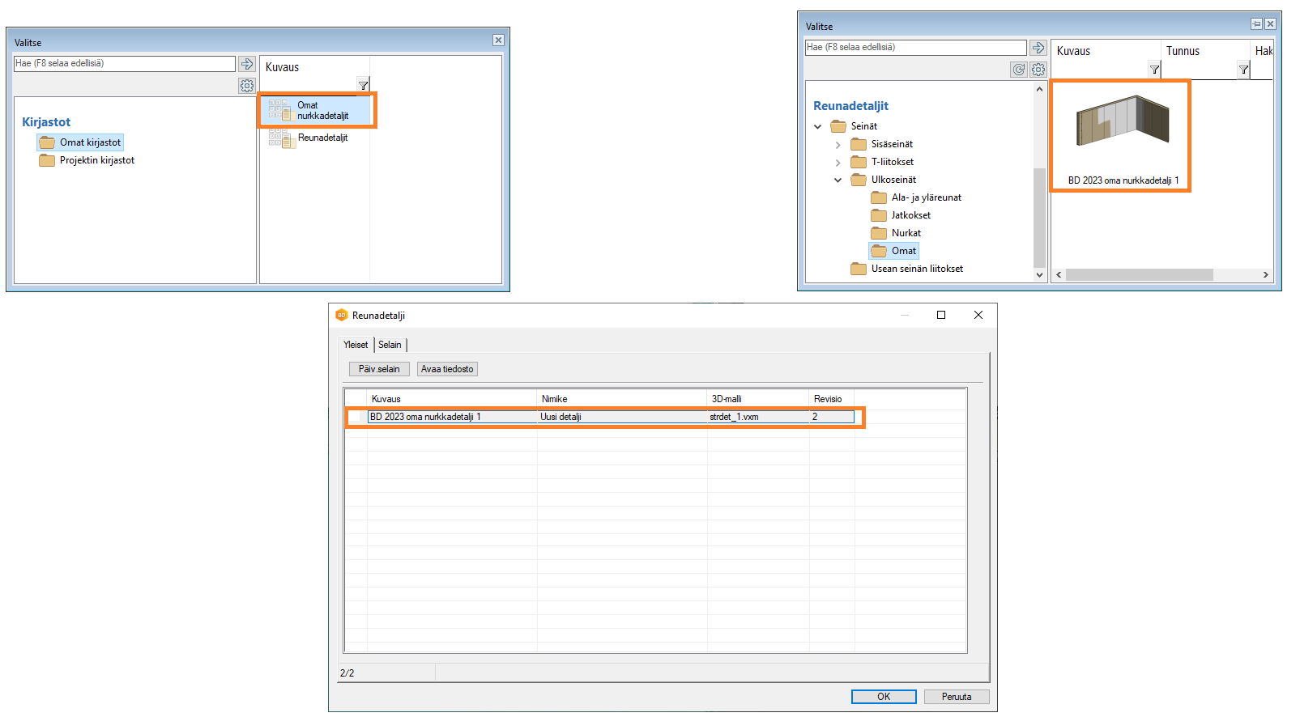
Task: Toggle the pin button on Valitse window
Action: pyautogui.click(x=1256, y=24)
